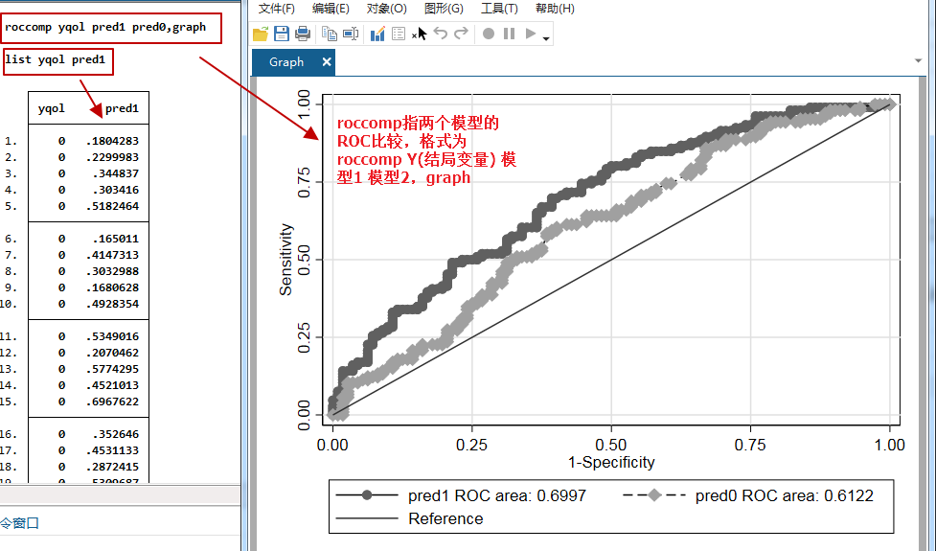This screenshot has width=936, height=551.
Task: Click the 0.50 x-axis tick label
Action: (611, 445)
